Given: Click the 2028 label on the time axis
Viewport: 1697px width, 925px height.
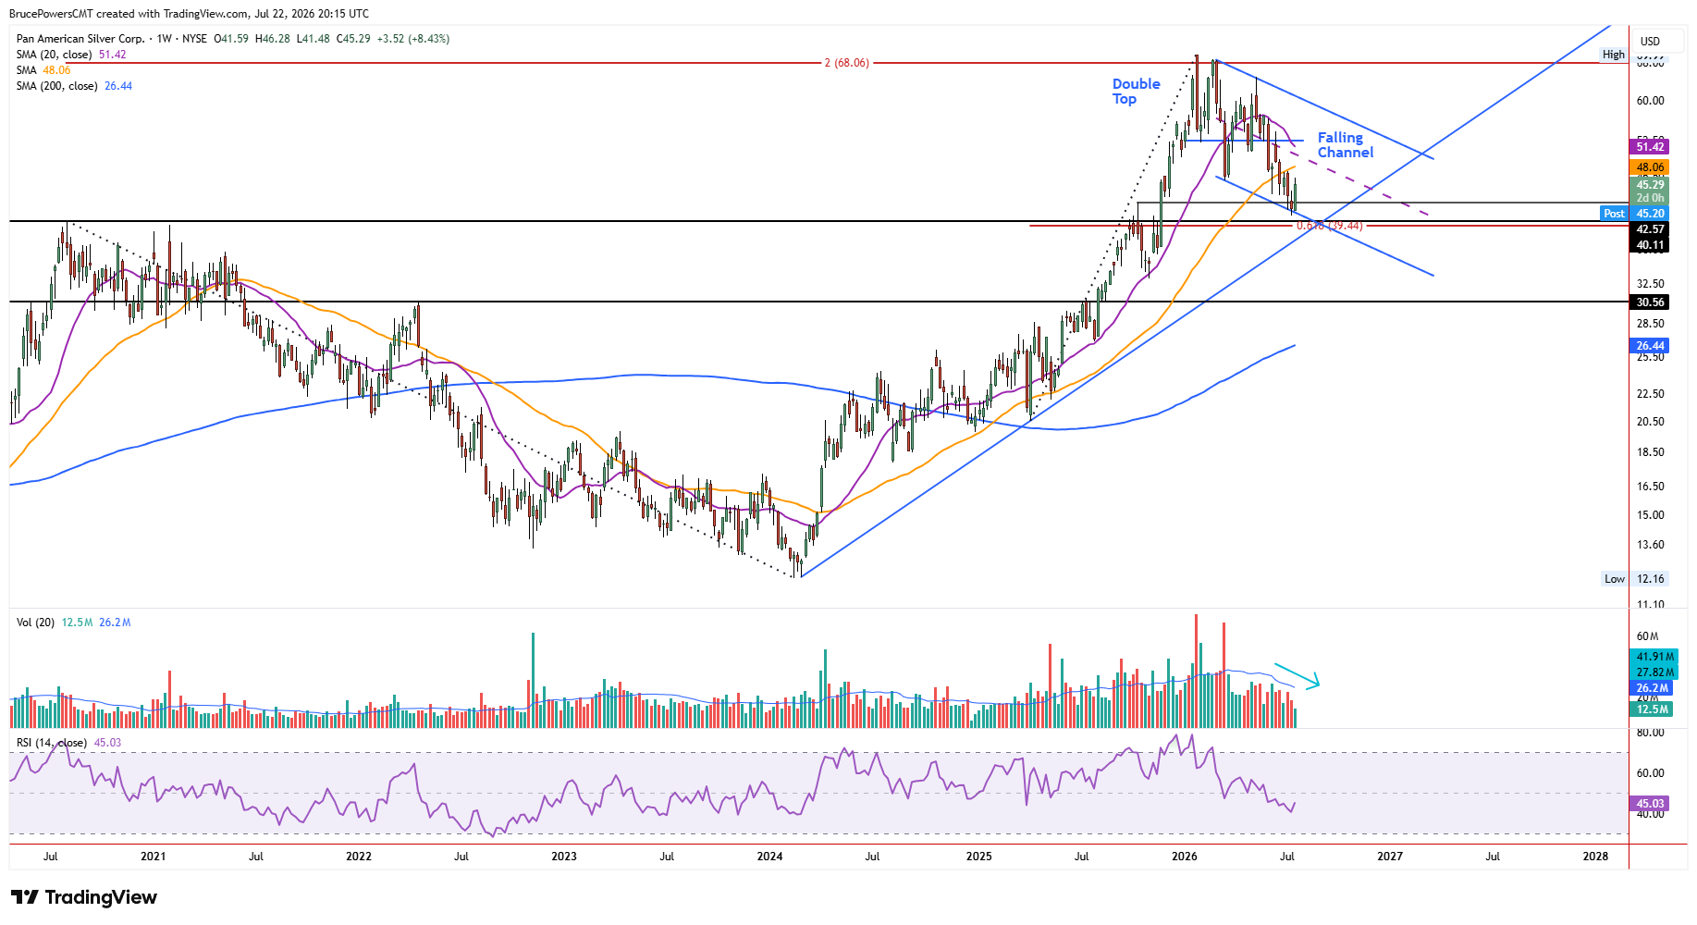Looking at the screenshot, I should pyautogui.click(x=1595, y=857).
